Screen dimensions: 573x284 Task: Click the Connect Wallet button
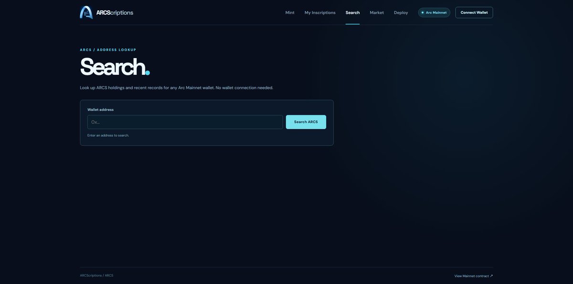[474, 12]
